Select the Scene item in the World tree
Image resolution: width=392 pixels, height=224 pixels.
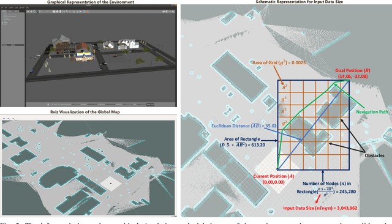6,15
